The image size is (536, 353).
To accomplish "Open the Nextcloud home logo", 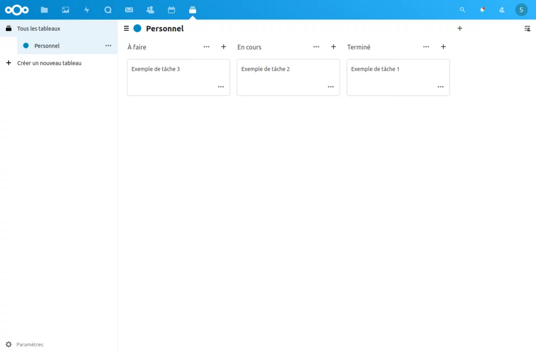I will 17,10.
